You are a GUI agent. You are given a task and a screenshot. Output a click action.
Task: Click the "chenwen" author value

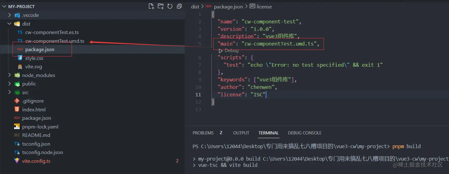click(x=261, y=87)
